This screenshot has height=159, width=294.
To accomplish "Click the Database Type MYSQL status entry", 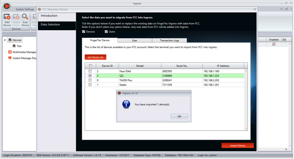I will [147, 155].
